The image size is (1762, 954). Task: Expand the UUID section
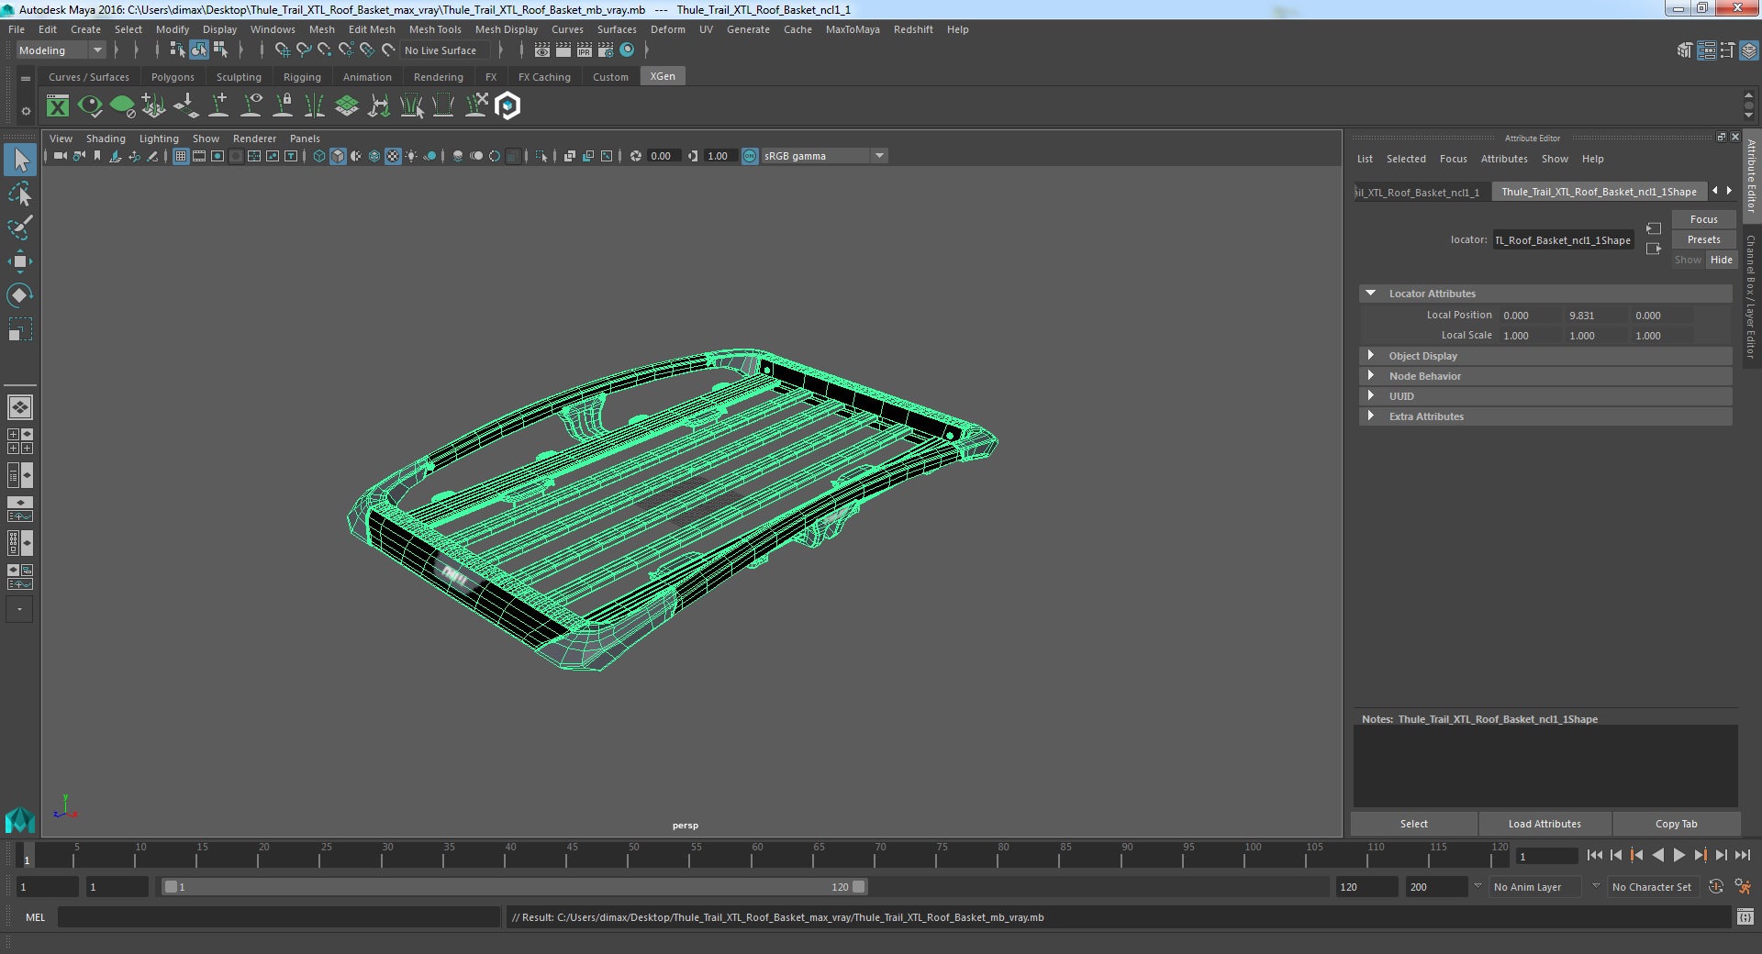(x=1370, y=396)
